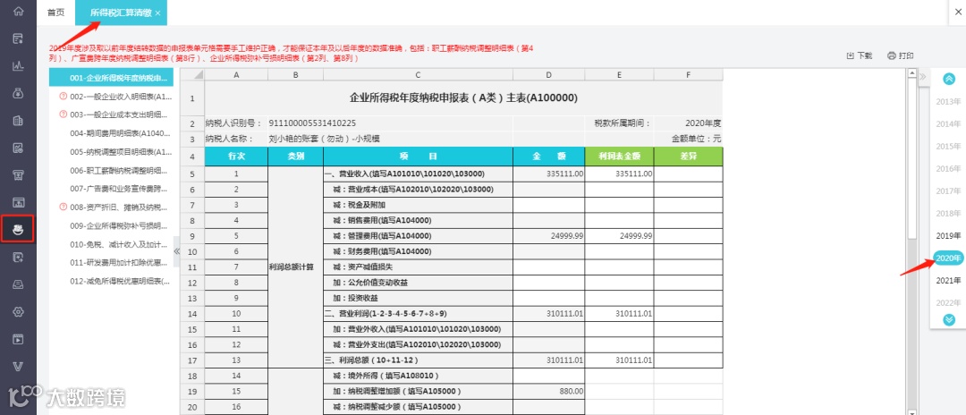Click 金额 cell 310111.01 for 营业利润
Viewport: 966px width, 415px height.
click(x=549, y=313)
